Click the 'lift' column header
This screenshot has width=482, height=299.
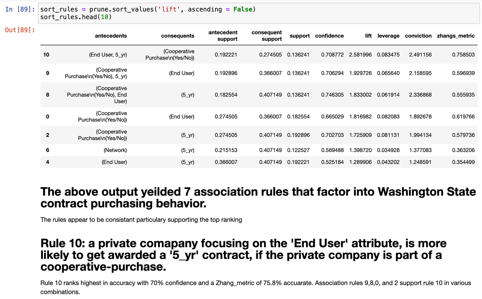[x=368, y=36]
